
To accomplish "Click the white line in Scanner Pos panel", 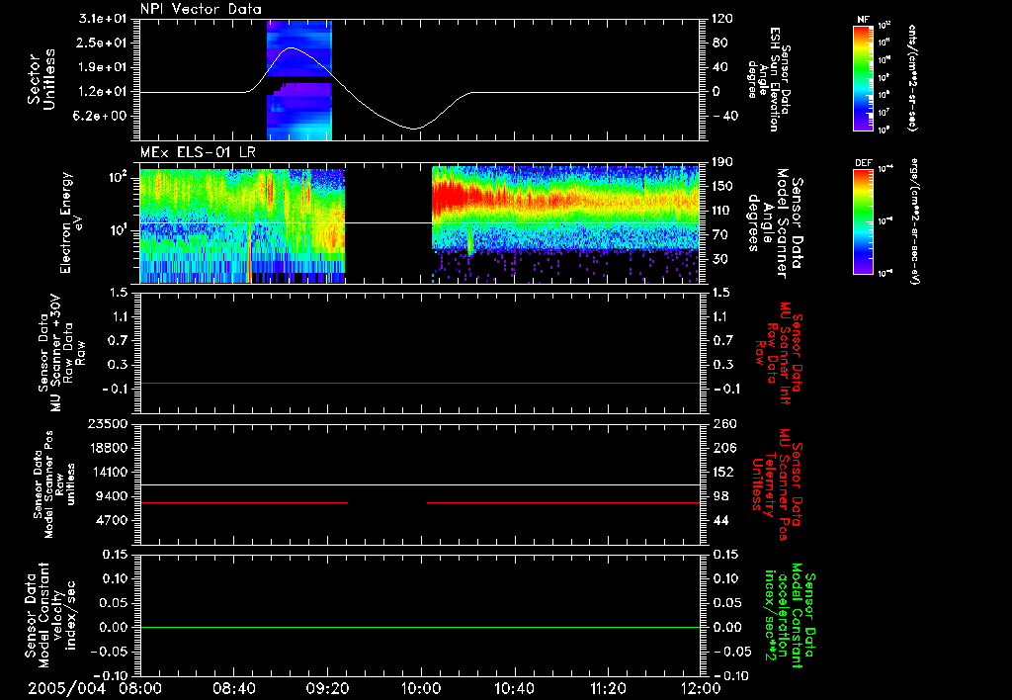I will (420, 484).
